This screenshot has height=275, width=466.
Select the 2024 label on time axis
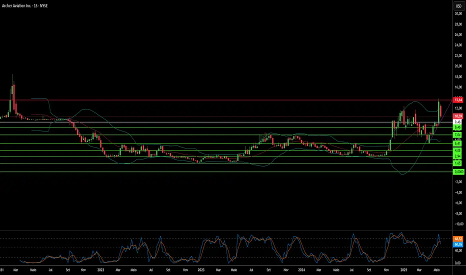pyautogui.click(x=301, y=270)
